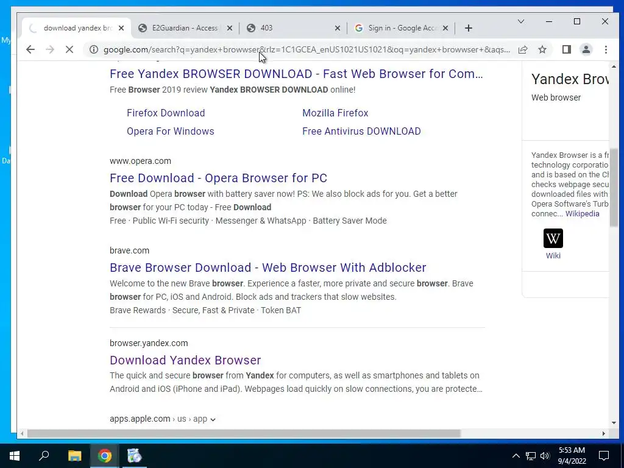Switch to Sign in - Google Accounts tab
Image resolution: width=624 pixels, height=468 pixels.
[x=401, y=28]
